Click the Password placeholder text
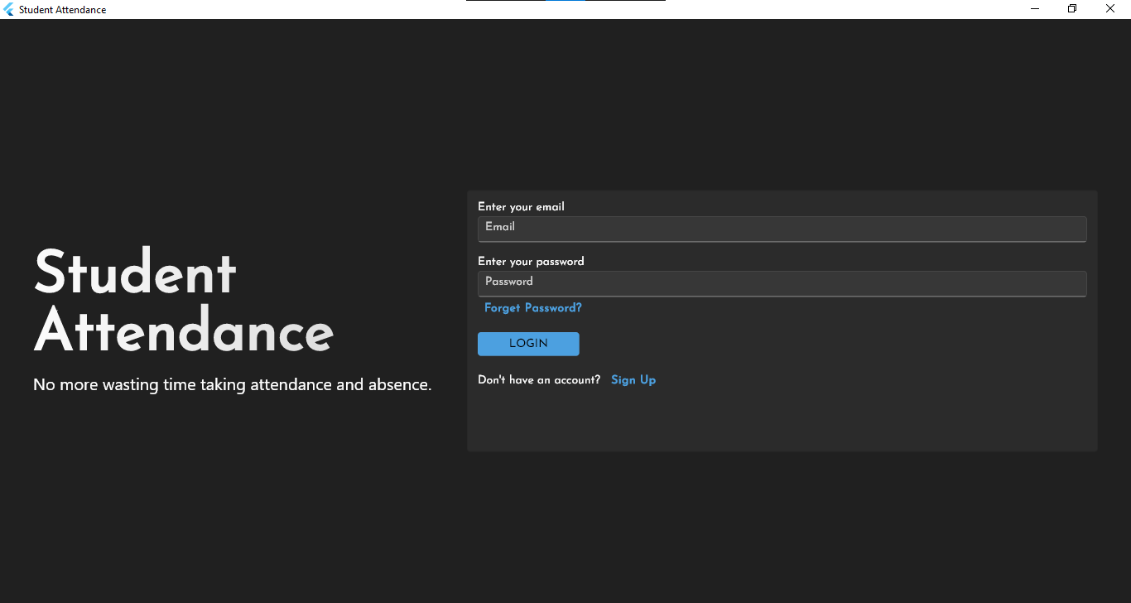 [509, 281]
